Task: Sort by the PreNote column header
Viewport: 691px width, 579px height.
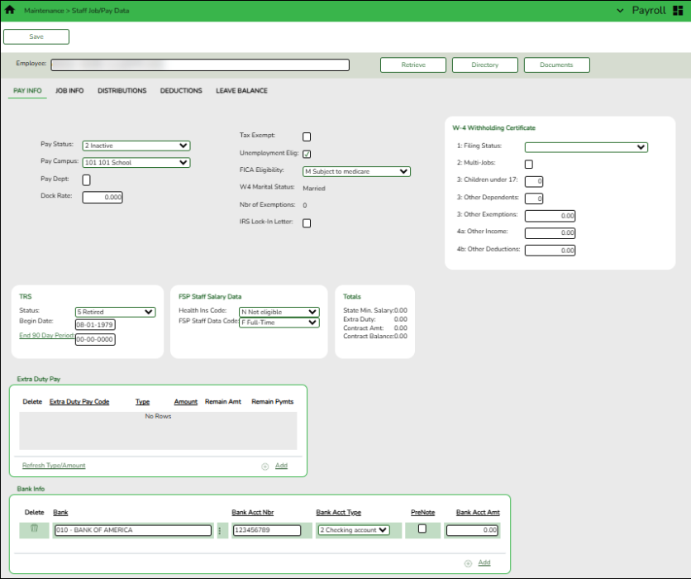Action: pyautogui.click(x=422, y=512)
